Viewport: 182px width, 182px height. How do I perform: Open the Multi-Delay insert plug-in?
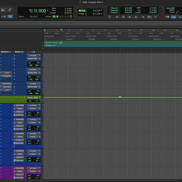(x=6, y=84)
